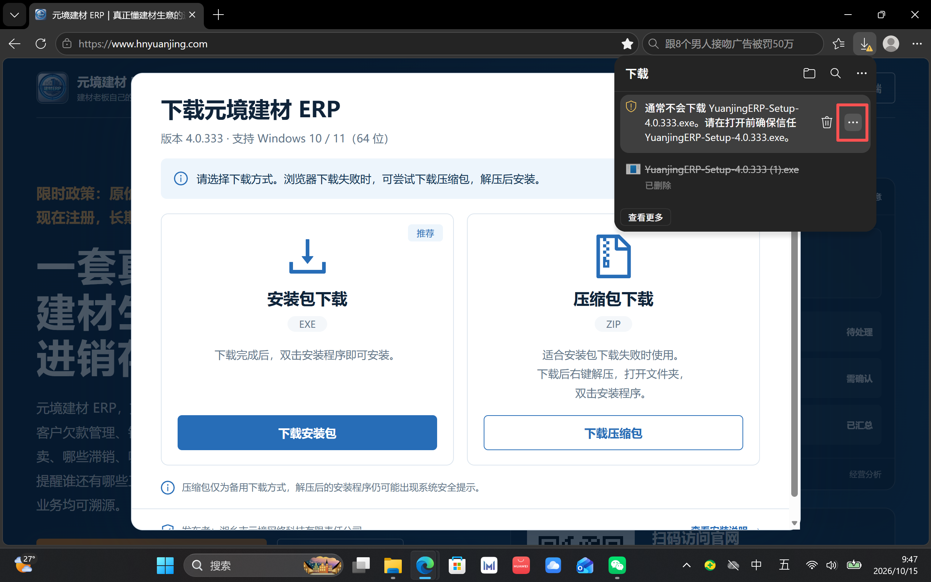
Task: Click the 下载安装包 button
Action: click(307, 433)
